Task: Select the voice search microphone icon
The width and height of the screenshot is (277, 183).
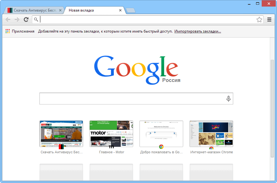Action: click(228, 98)
